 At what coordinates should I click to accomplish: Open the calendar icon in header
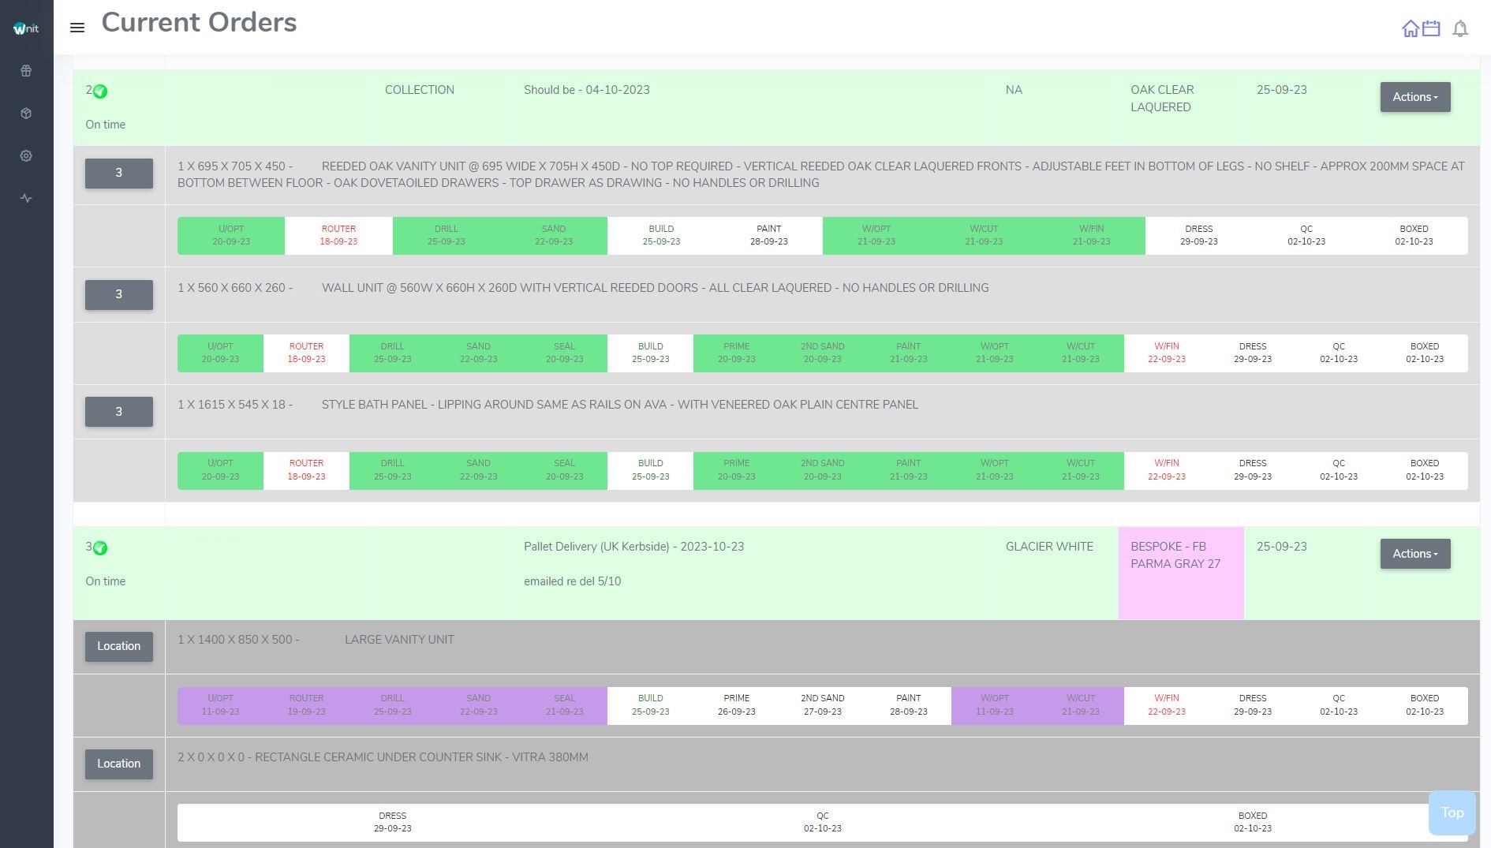[x=1431, y=29]
